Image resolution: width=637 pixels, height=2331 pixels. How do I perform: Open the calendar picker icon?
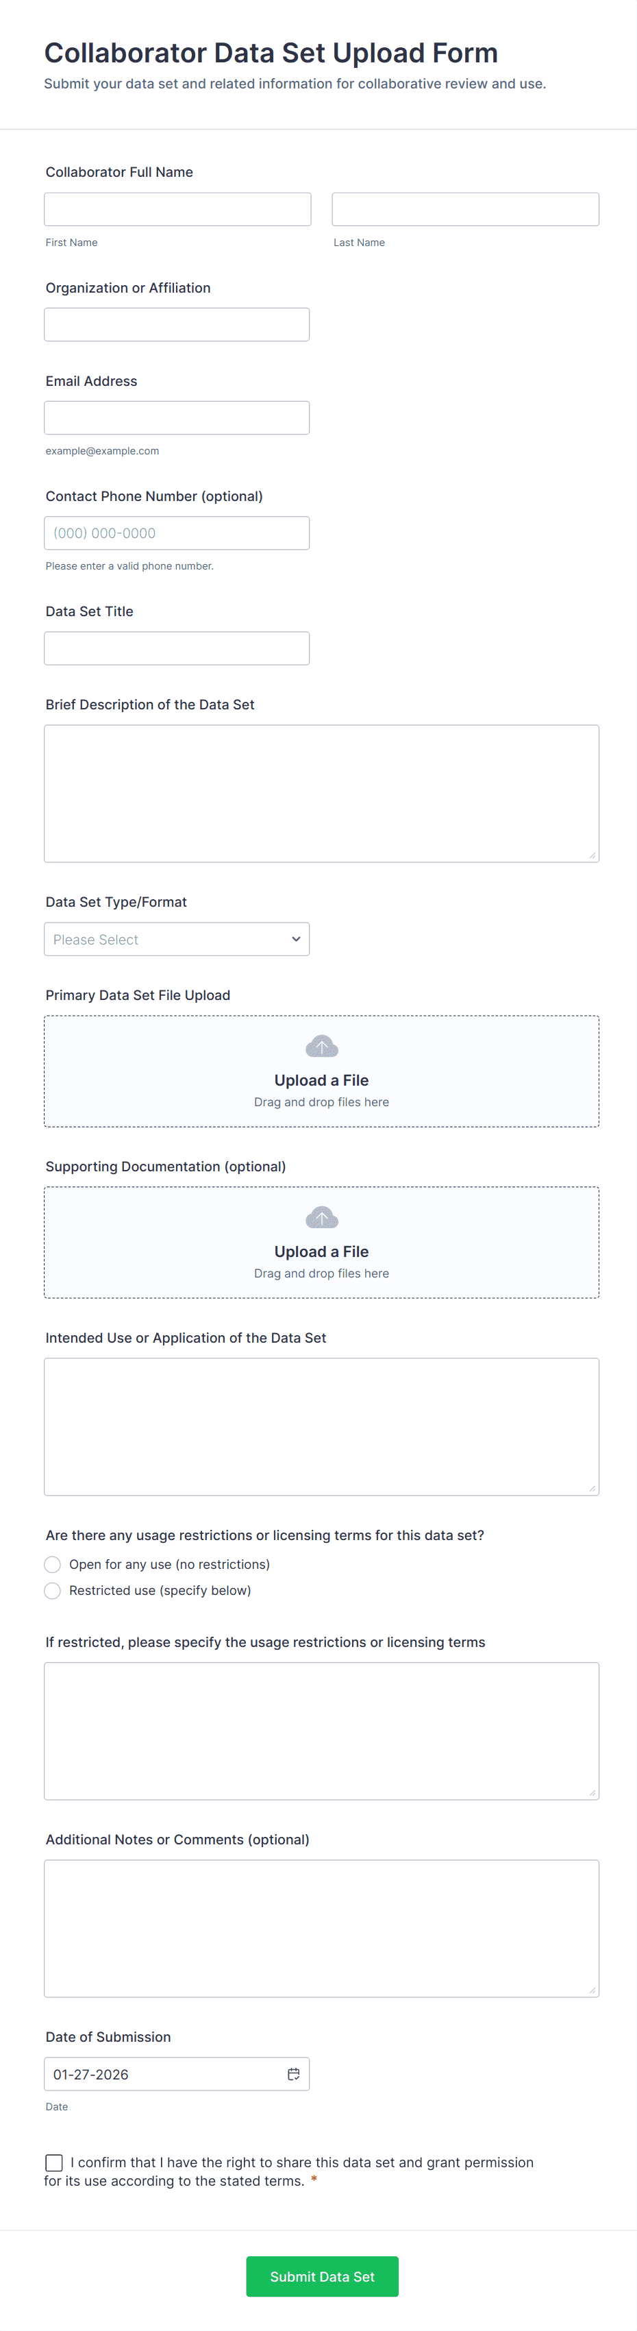pos(293,2074)
